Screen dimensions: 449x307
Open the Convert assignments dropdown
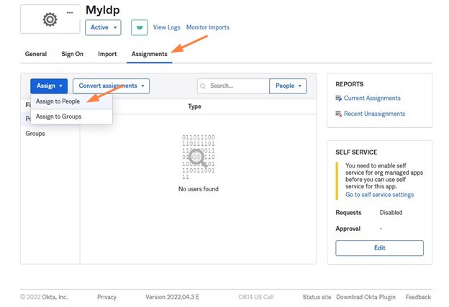coord(111,86)
